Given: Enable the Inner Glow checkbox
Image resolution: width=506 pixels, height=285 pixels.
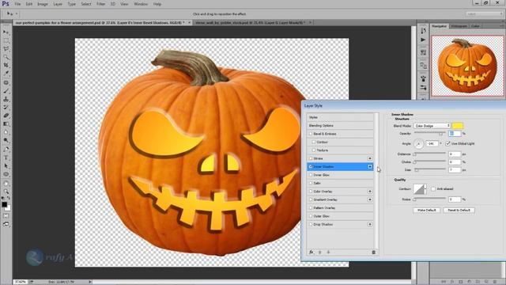Looking at the screenshot, I should click(311, 175).
